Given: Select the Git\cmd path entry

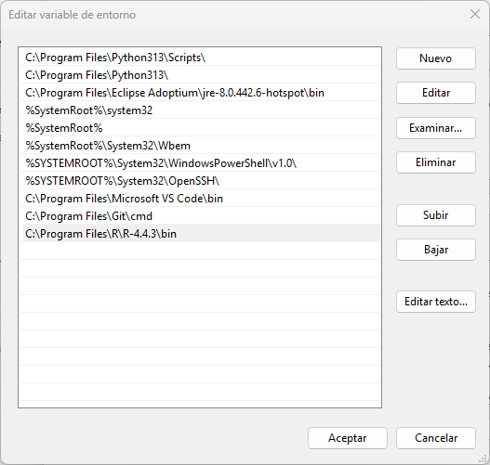Looking at the screenshot, I should tap(200, 216).
